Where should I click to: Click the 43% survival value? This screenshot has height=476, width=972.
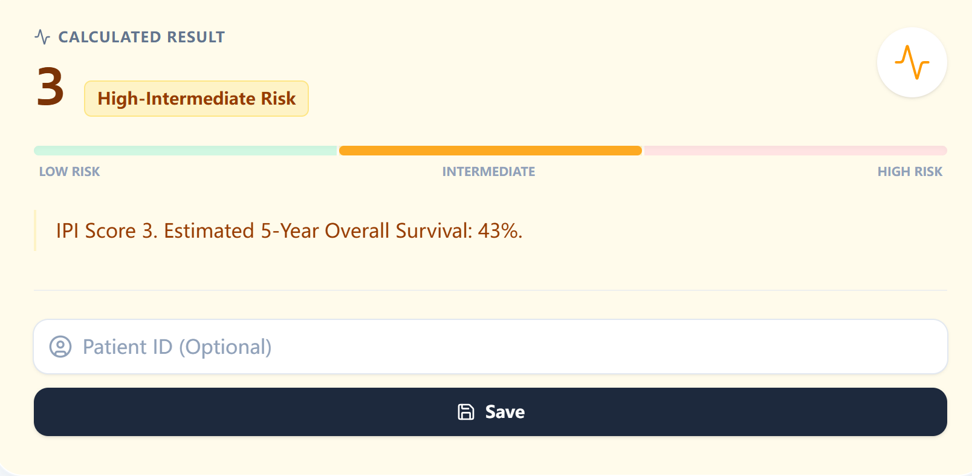tap(499, 231)
